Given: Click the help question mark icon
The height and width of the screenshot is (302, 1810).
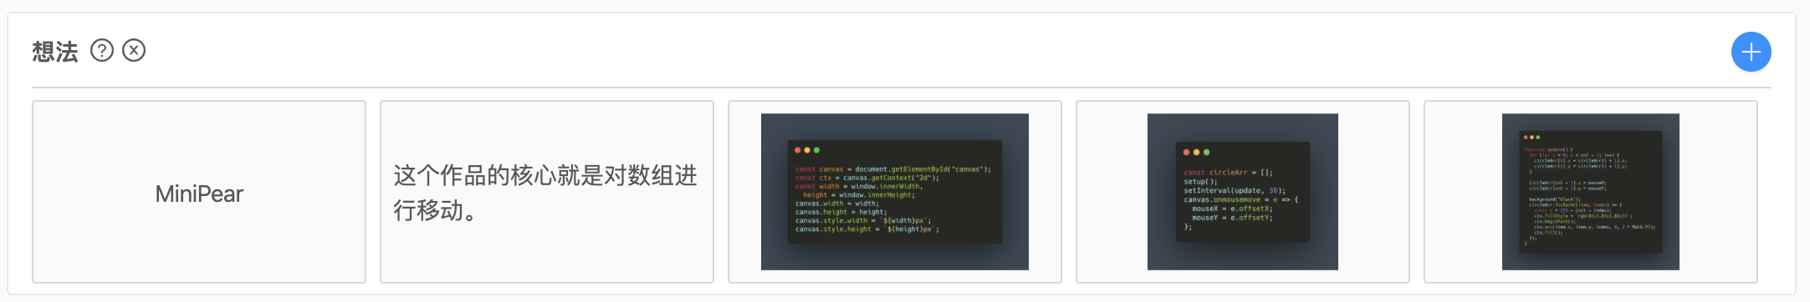Looking at the screenshot, I should pyautogui.click(x=101, y=51).
